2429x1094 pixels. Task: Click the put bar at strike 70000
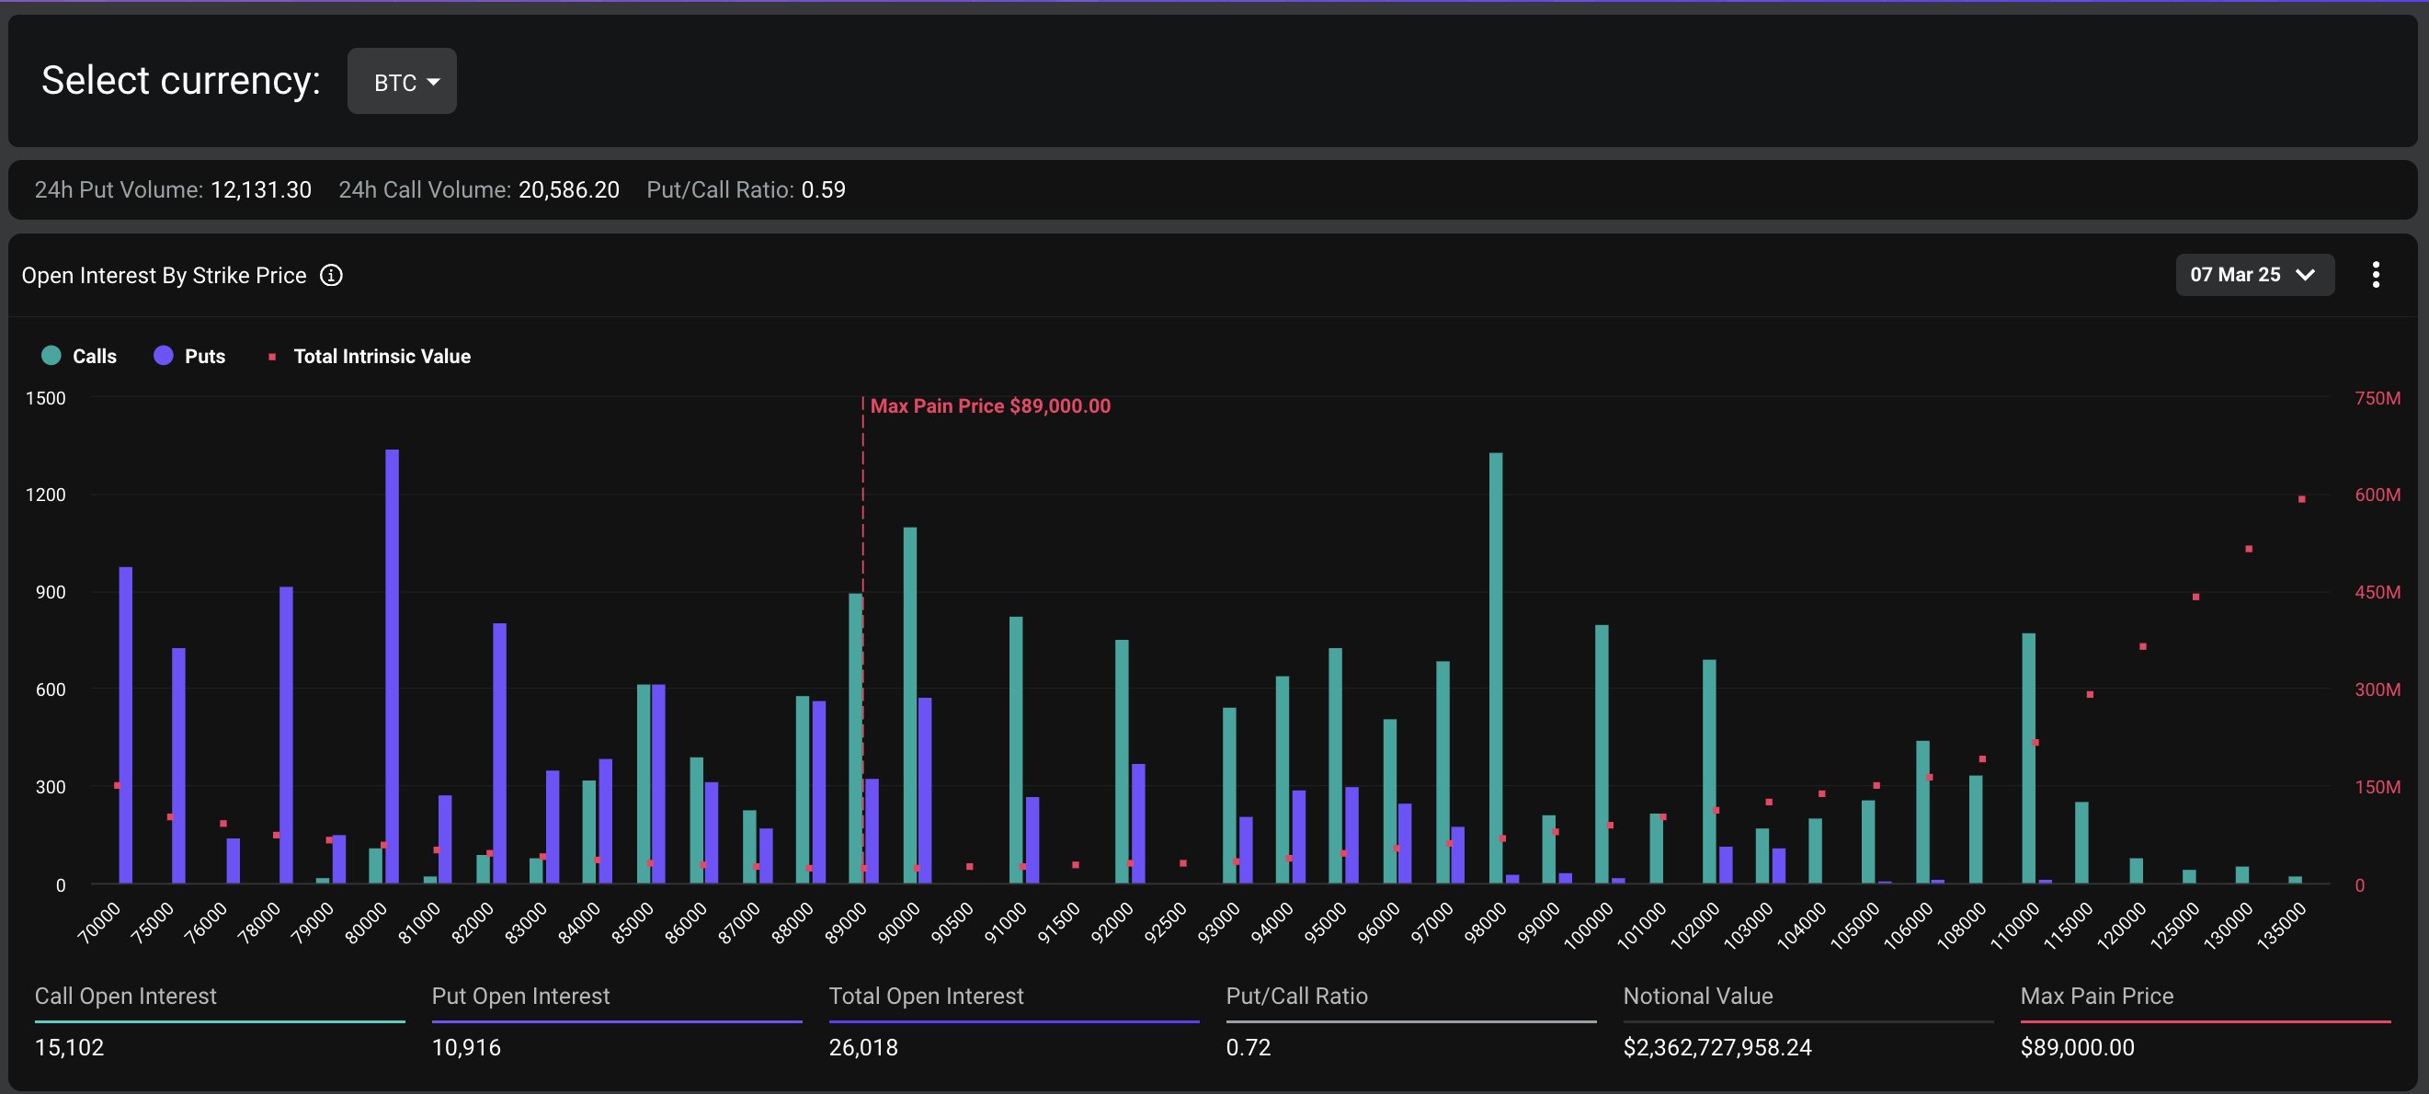[x=125, y=726]
